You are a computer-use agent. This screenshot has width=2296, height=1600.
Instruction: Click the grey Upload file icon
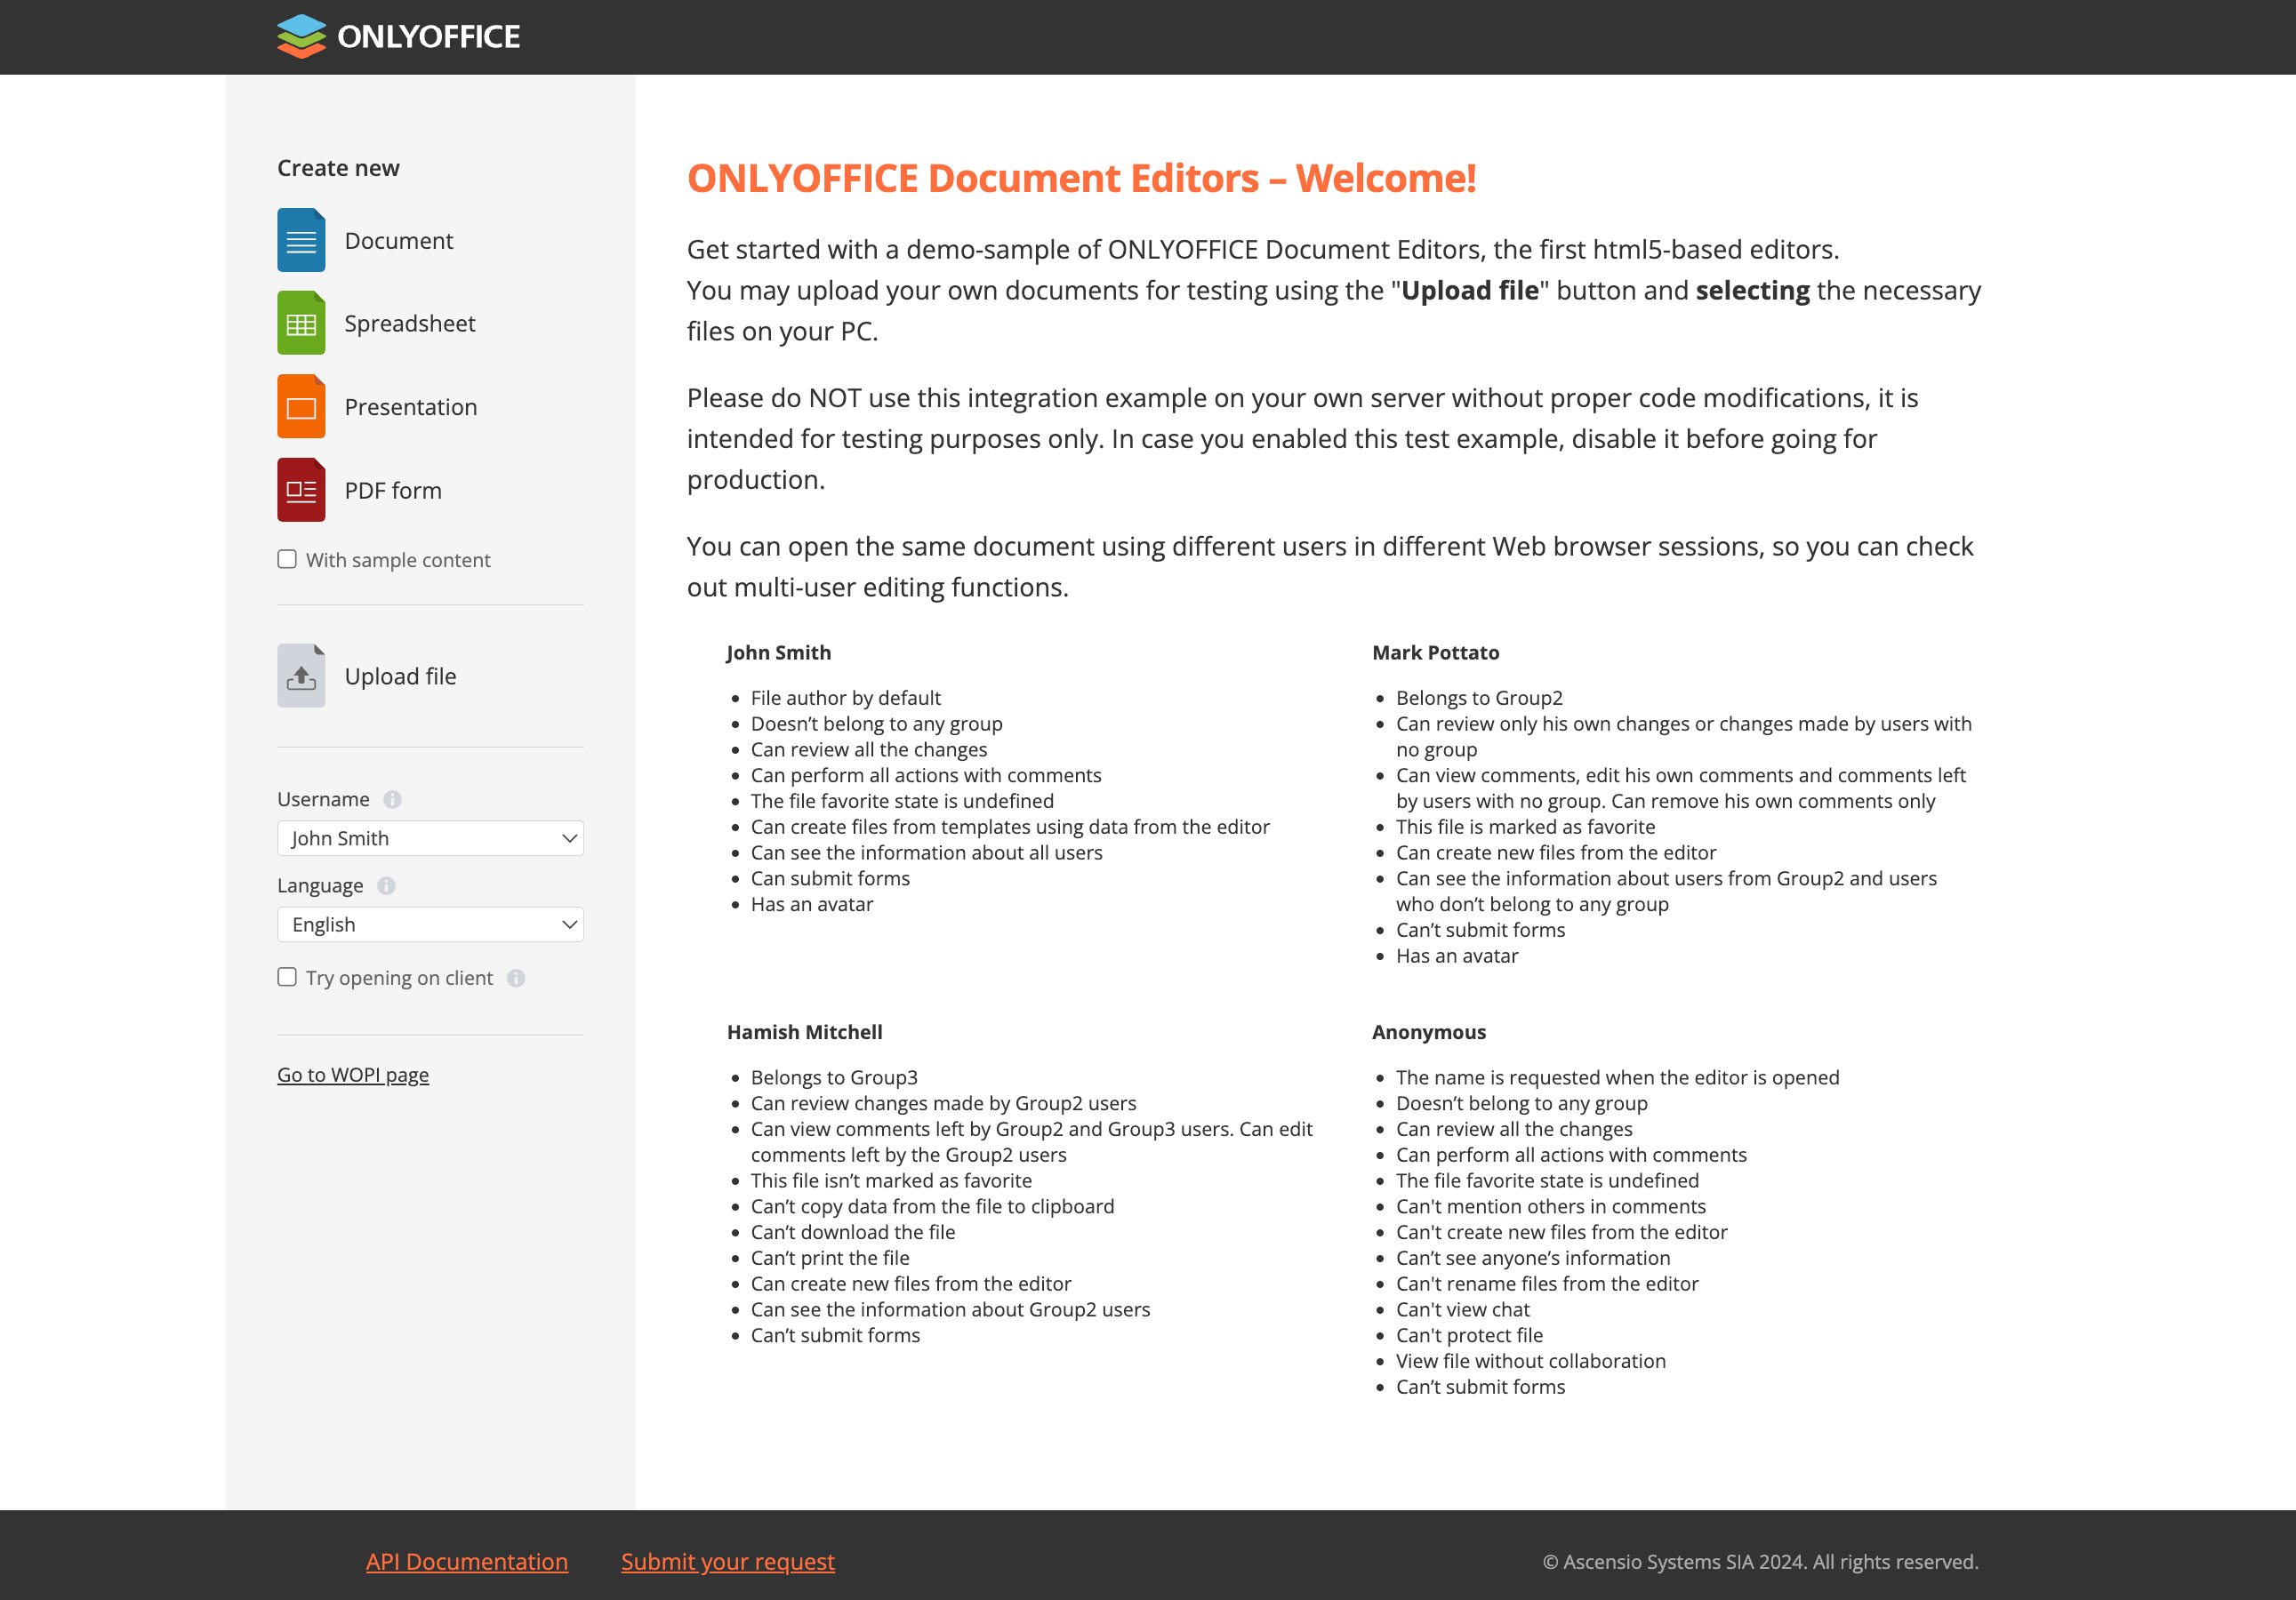coord(301,676)
